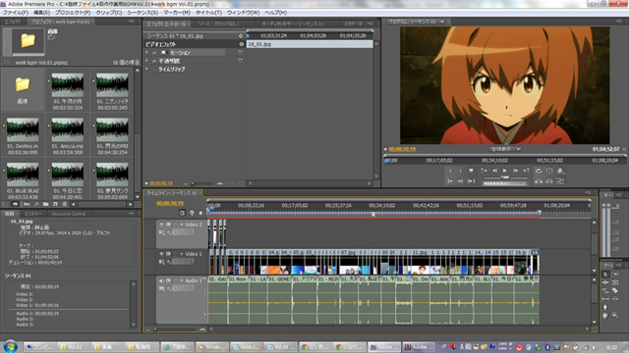This screenshot has height=353, width=629.
Task: Click Set In Point in Program monitor
Action: [x=450, y=171]
